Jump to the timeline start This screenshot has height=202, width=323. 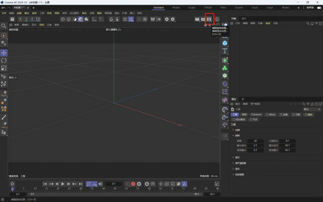click(45, 184)
